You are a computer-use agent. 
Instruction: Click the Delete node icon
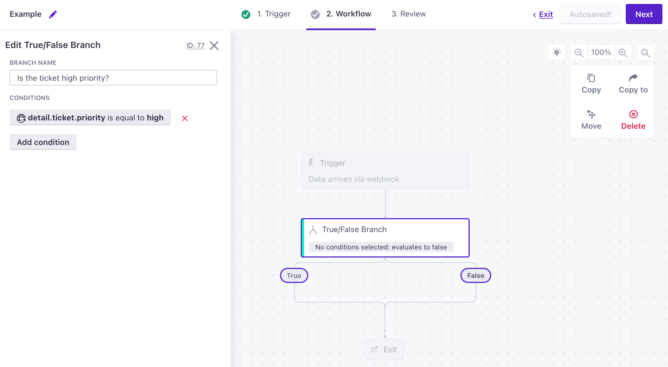634,114
